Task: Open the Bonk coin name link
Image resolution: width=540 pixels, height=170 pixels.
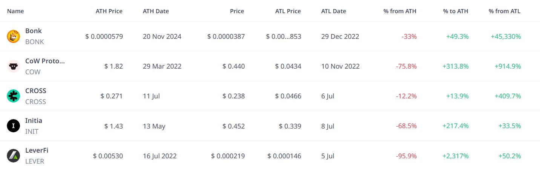Action: (34, 31)
